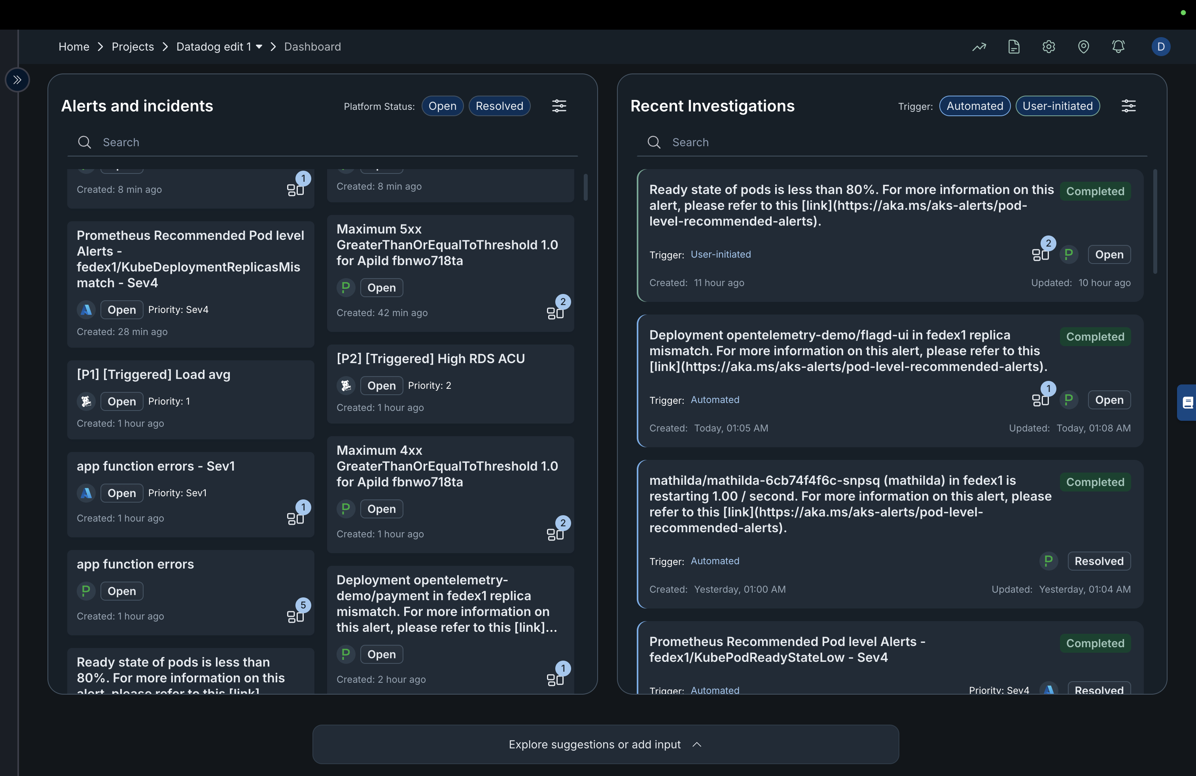Open the document report icon in the top bar
The width and height of the screenshot is (1196, 776).
pos(1014,46)
